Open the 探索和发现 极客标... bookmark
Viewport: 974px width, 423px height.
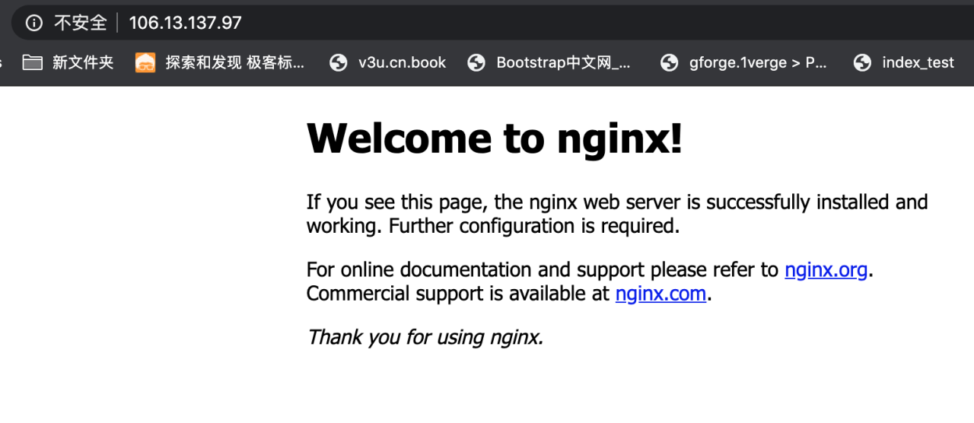(x=220, y=62)
